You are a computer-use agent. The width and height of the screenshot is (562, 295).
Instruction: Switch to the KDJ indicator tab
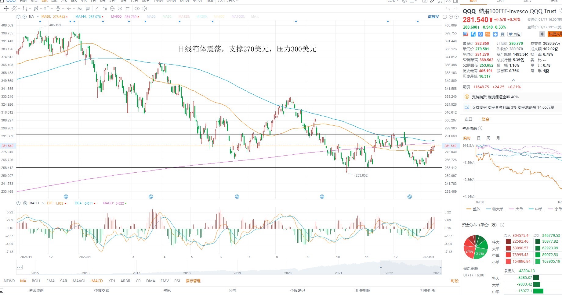tap(112, 281)
